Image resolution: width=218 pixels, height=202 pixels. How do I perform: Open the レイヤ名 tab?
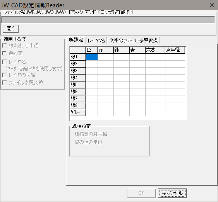click(96, 41)
